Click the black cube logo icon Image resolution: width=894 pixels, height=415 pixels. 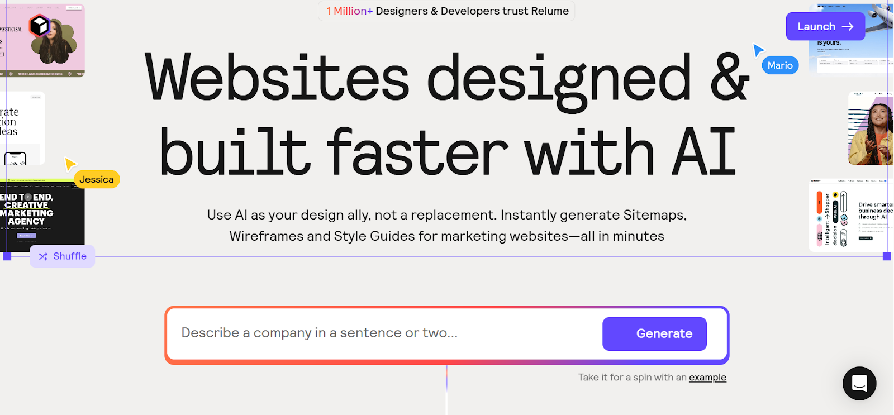click(x=40, y=26)
